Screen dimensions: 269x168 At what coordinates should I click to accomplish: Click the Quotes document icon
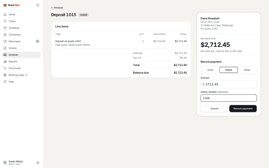[x=5, y=48]
